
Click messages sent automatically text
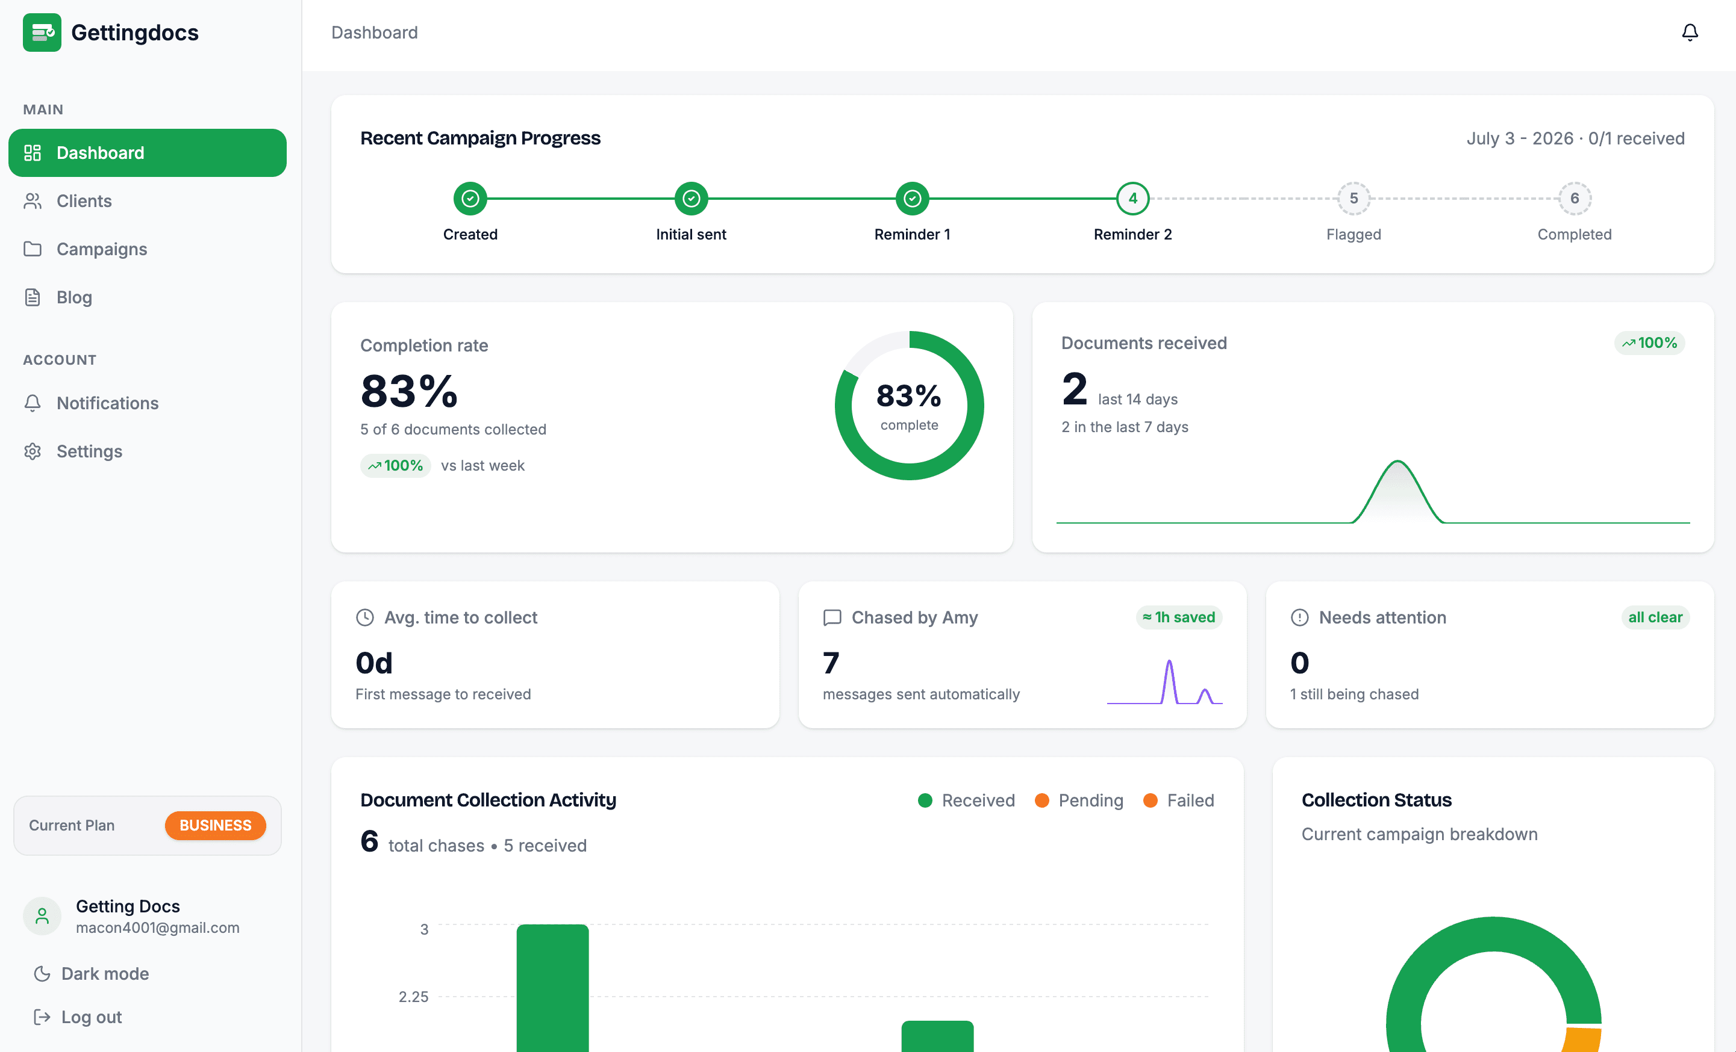921,695
